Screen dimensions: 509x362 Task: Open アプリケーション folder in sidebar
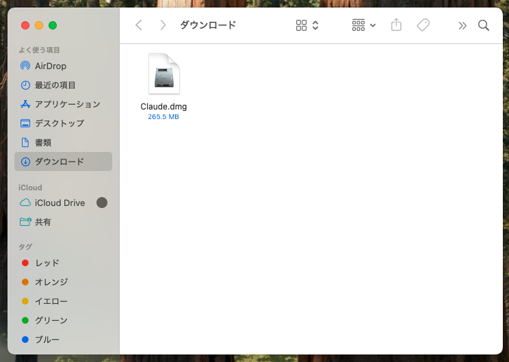(x=64, y=104)
